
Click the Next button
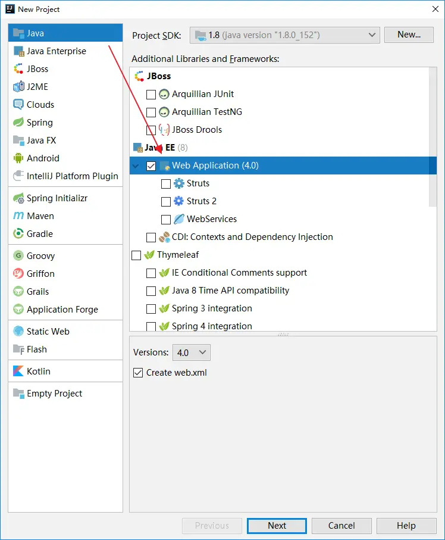pos(277,526)
